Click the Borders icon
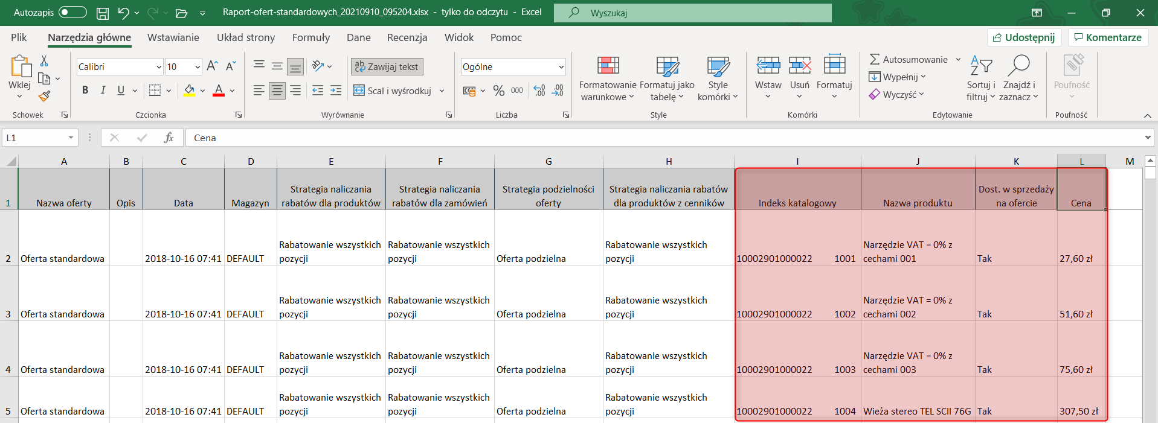This screenshot has height=423, width=1158. point(155,91)
